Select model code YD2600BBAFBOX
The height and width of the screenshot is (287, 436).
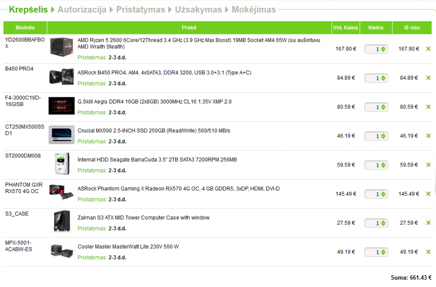[x=25, y=43]
